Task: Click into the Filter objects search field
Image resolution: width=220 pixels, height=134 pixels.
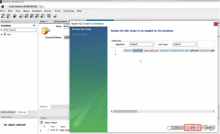Action: pos(20,30)
